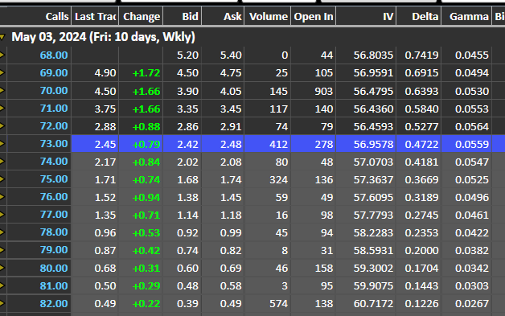The image size is (505, 316).
Task: Click the 59.9075 IV value
Action: pos(373,286)
